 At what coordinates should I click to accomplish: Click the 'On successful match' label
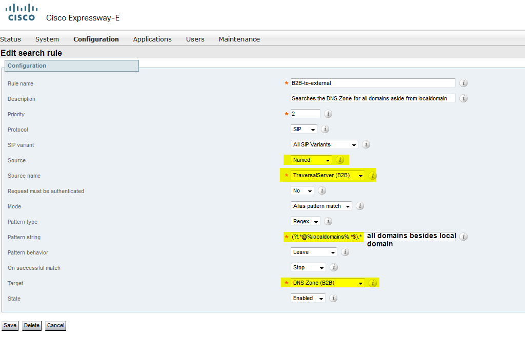34,268
